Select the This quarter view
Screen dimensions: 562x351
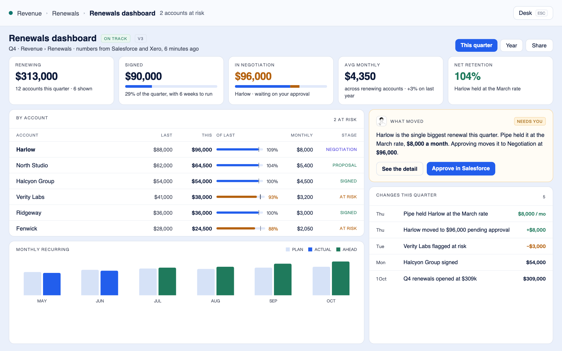[476, 45]
